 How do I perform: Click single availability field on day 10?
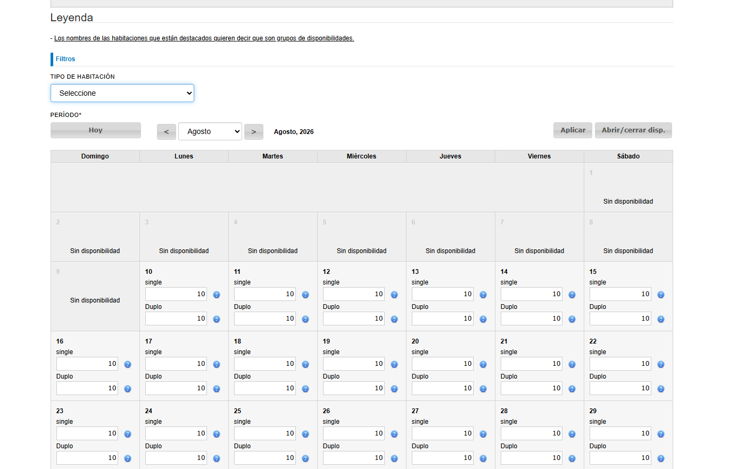176,294
